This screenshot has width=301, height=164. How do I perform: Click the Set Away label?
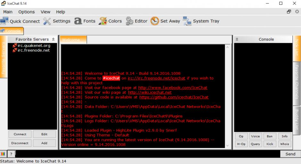coord(170,21)
